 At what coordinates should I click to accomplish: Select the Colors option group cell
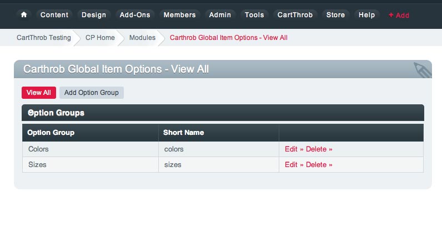click(91, 149)
